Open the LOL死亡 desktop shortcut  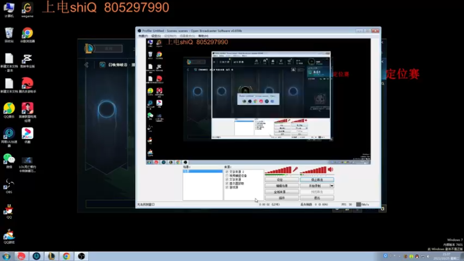27,164
